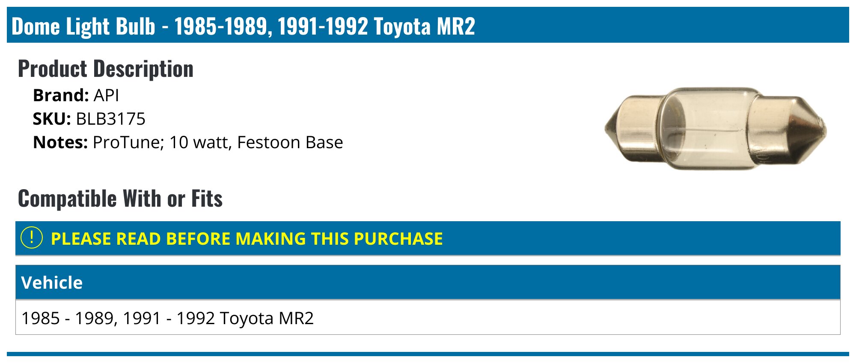This screenshot has height=363, width=856.
Task: Click the ProTune 10 watt Festoon Base text
Action: [217, 142]
